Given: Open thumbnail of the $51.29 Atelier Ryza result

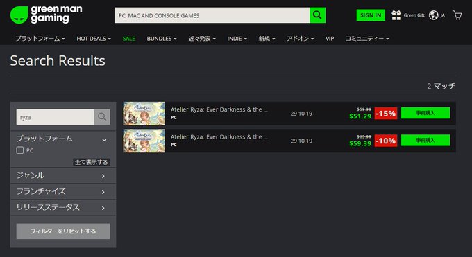Looking at the screenshot, I should click(144, 114).
